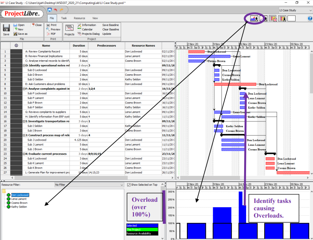Select row number 14 header
313x240 pixels.
(5, 112)
